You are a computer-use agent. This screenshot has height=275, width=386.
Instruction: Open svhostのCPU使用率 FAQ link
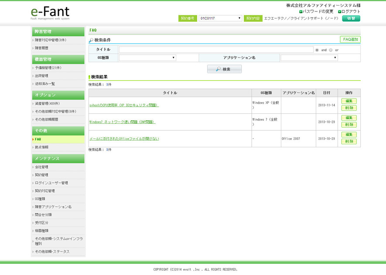click(124, 105)
